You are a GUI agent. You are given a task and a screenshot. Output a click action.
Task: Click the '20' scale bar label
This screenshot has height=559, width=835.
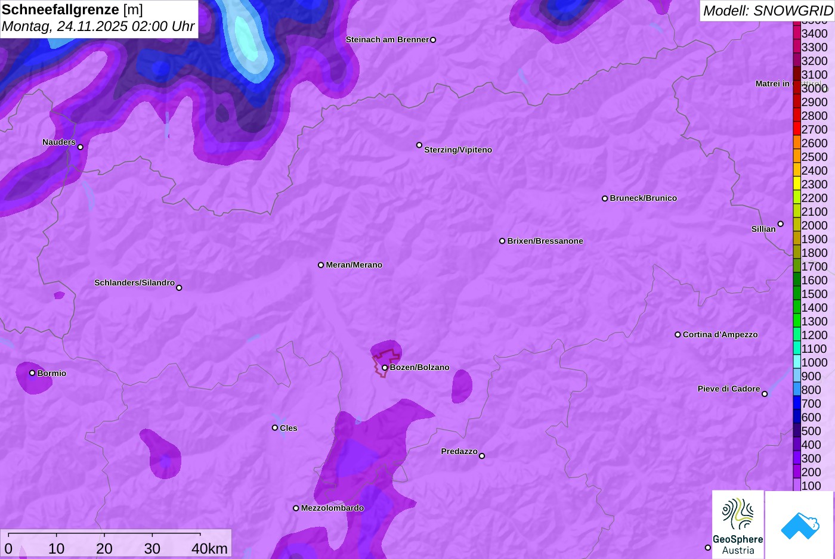(104, 548)
